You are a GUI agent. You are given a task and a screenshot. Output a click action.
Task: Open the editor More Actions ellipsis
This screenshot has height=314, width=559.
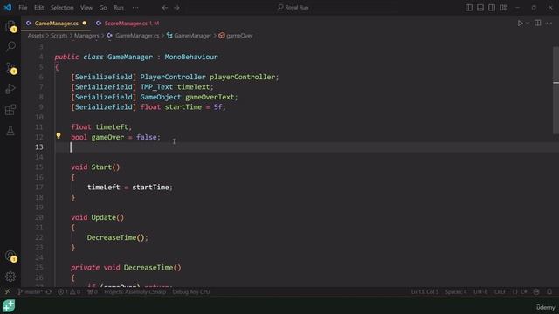(x=549, y=24)
